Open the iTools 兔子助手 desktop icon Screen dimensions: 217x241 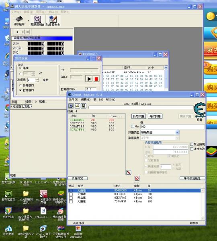(x=43, y=231)
